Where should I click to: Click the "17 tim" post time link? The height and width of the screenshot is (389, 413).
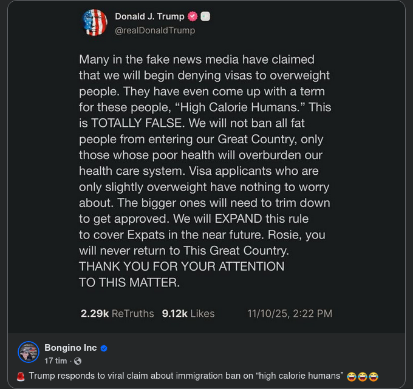[x=55, y=361]
